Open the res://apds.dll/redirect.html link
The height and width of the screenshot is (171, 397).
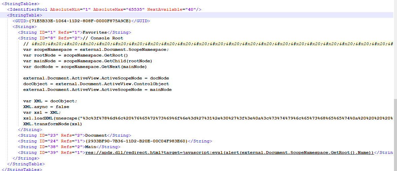(229, 152)
